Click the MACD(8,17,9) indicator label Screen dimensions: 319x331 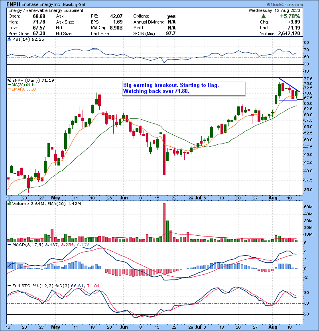[28, 245]
